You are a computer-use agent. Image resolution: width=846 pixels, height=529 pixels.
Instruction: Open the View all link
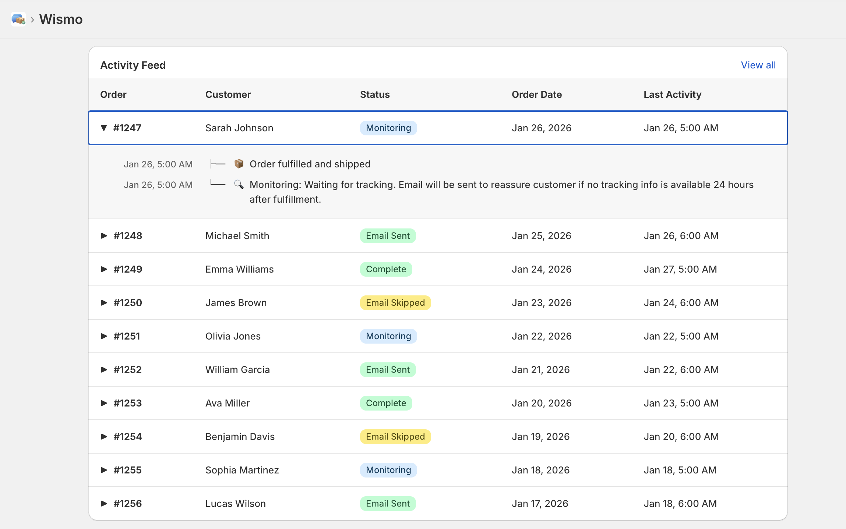pyautogui.click(x=758, y=65)
